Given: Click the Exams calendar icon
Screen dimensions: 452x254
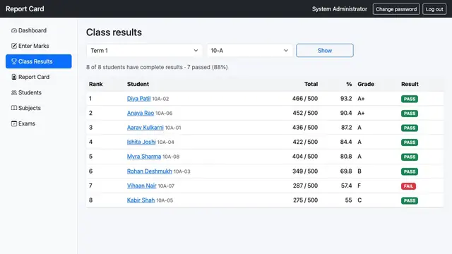Looking at the screenshot, I should 14,123.
